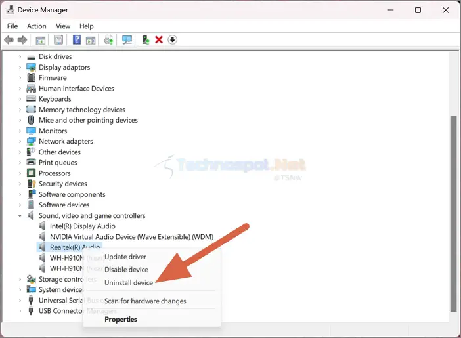Close the Device Manager window
Viewport: 461px width, 338px height.
click(446, 10)
